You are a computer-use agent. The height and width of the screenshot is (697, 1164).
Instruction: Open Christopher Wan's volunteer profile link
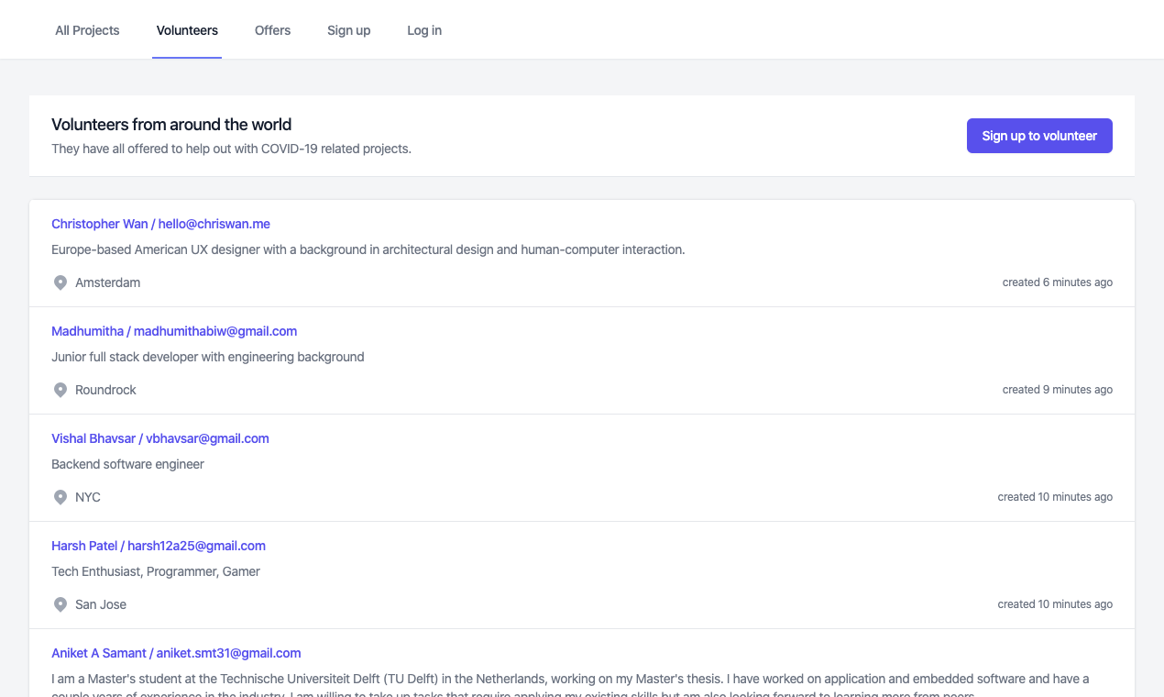pos(160,224)
